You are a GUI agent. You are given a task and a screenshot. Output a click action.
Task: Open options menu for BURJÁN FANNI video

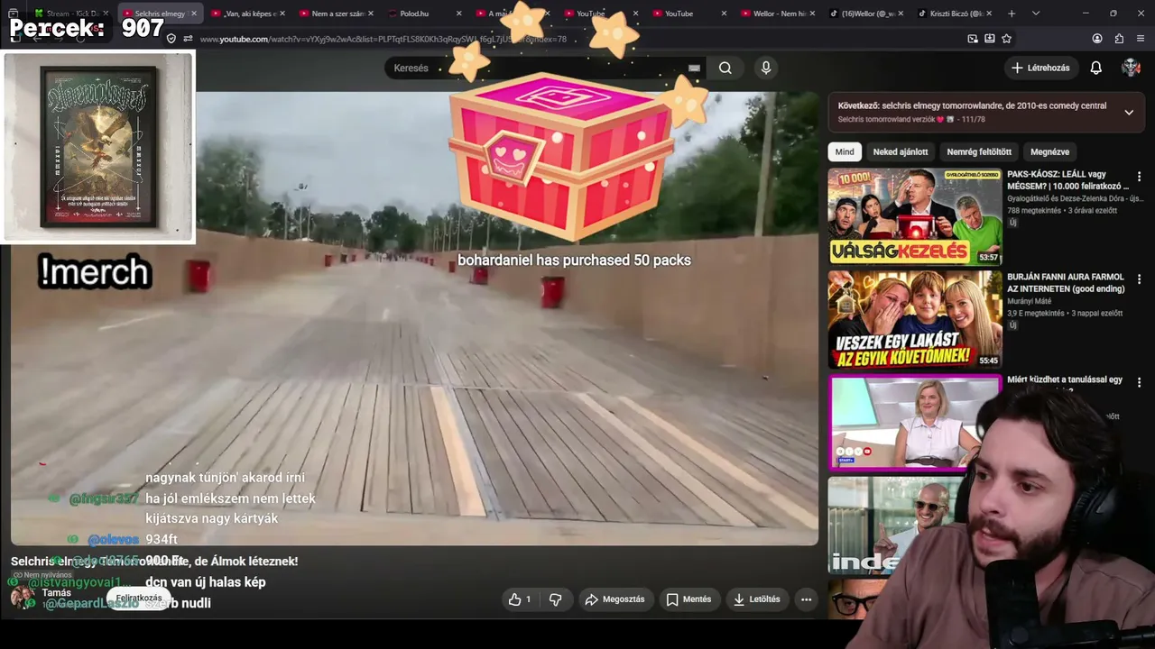(x=1139, y=279)
